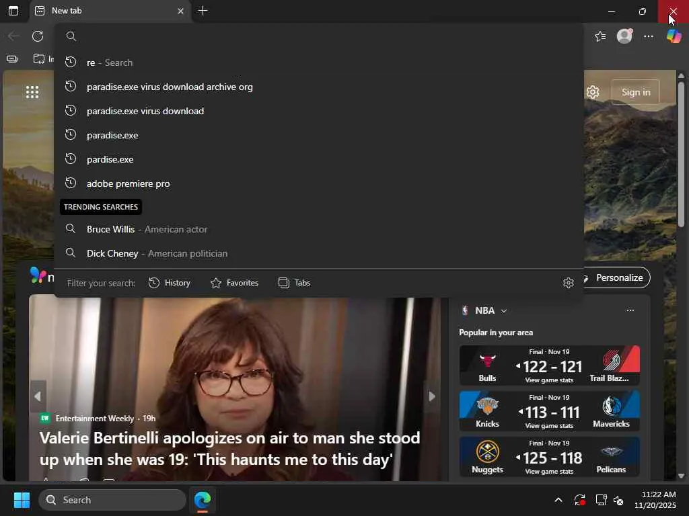Go to previous news story arrow
689x516 pixels.
pyautogui.click(x=38, y=396)
